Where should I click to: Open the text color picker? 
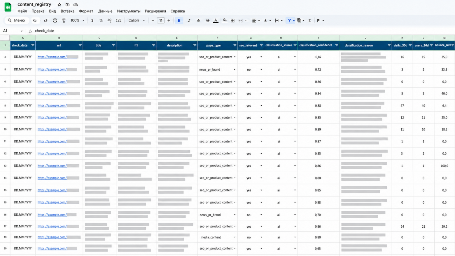pyautogui.click(x=216, y=20)
